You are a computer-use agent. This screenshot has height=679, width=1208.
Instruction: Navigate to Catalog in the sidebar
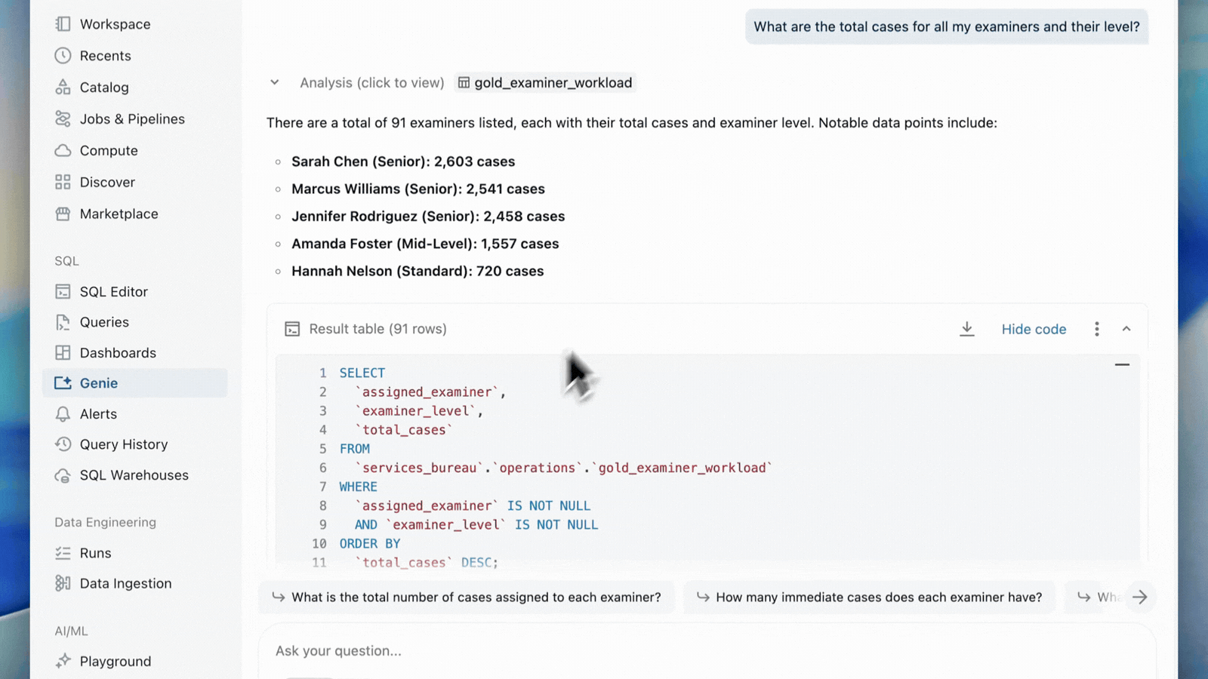(103, 87)
